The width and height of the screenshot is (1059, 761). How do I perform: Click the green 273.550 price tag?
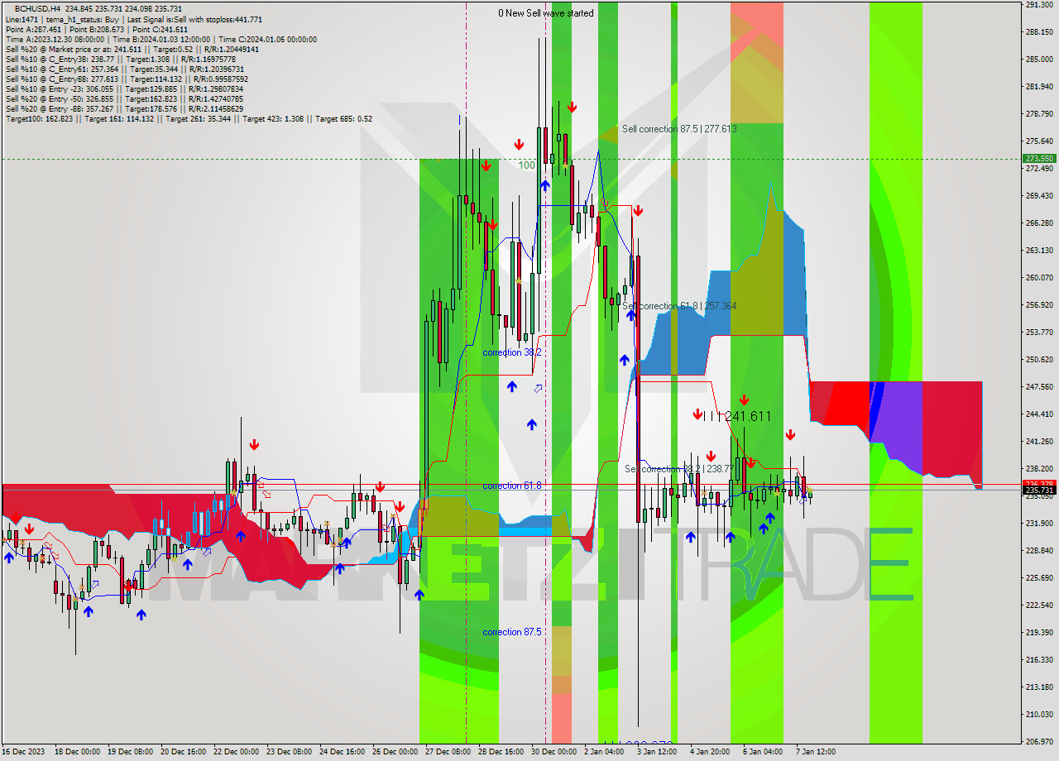1039,158
